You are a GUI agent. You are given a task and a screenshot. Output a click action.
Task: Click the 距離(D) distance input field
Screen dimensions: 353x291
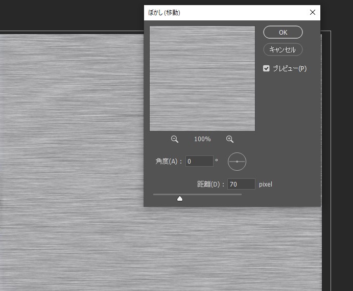(x=241, y=184)
